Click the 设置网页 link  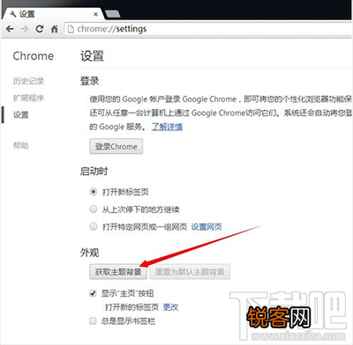[x=207, y=226]
